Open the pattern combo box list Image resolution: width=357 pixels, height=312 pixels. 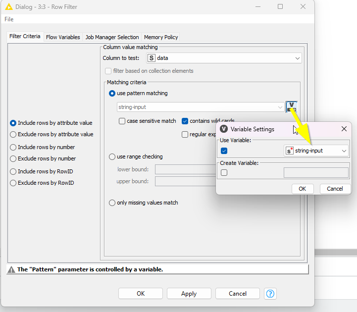click(x=280, y=107)
